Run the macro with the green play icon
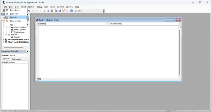This screenshot has height=112, width=212. tap(41, 11)
